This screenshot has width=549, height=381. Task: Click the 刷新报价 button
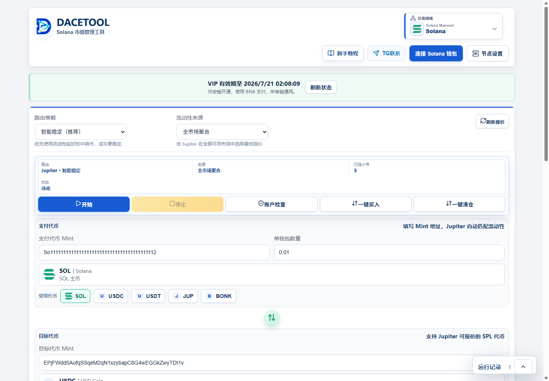[492, 121]
